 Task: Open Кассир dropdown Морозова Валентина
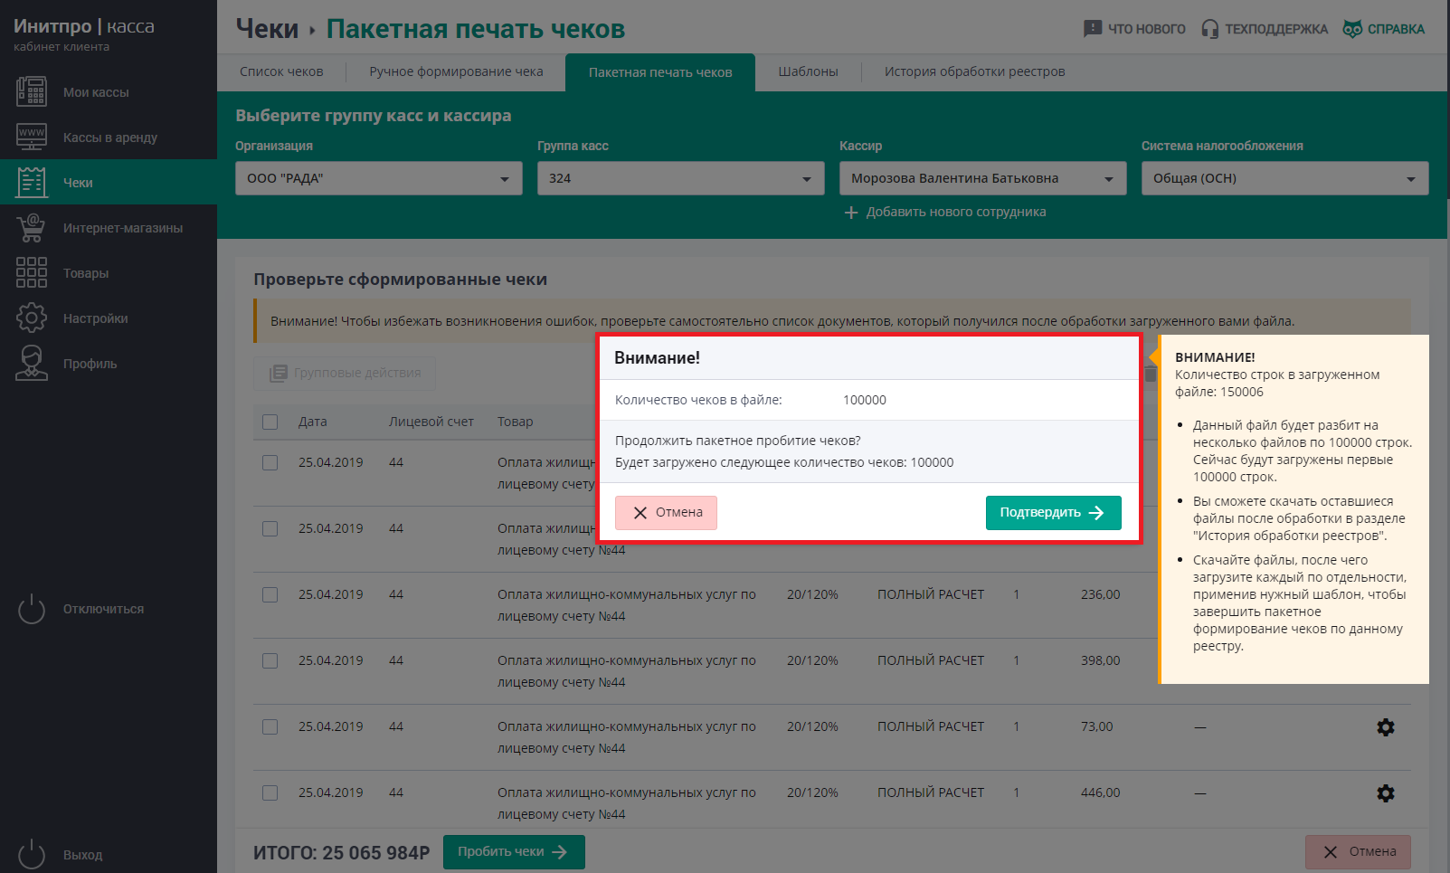983,178
